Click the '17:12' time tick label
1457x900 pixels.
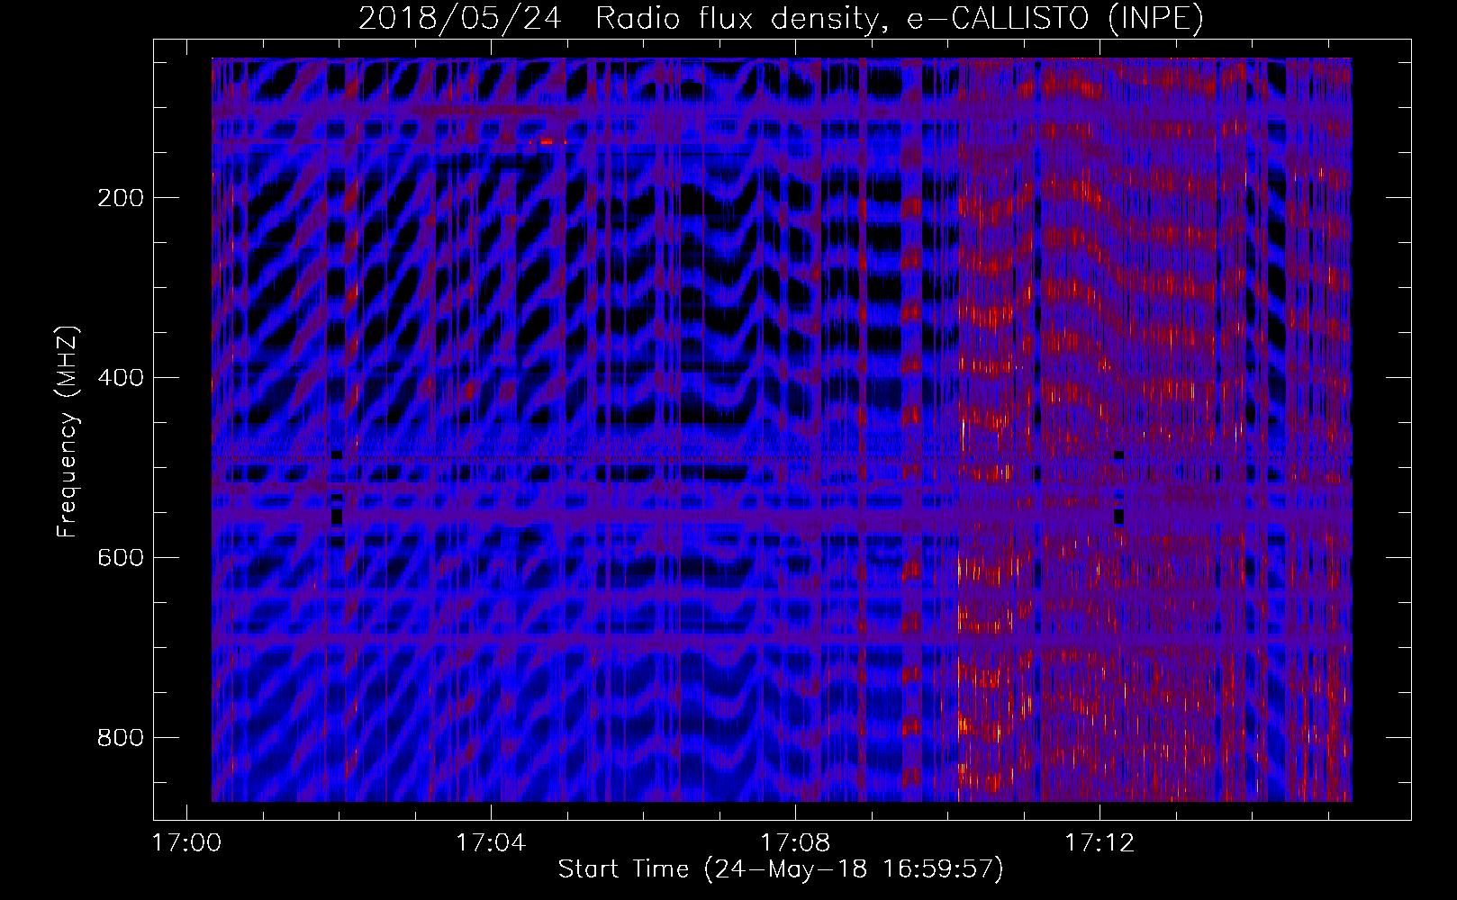coord(1100,843)
